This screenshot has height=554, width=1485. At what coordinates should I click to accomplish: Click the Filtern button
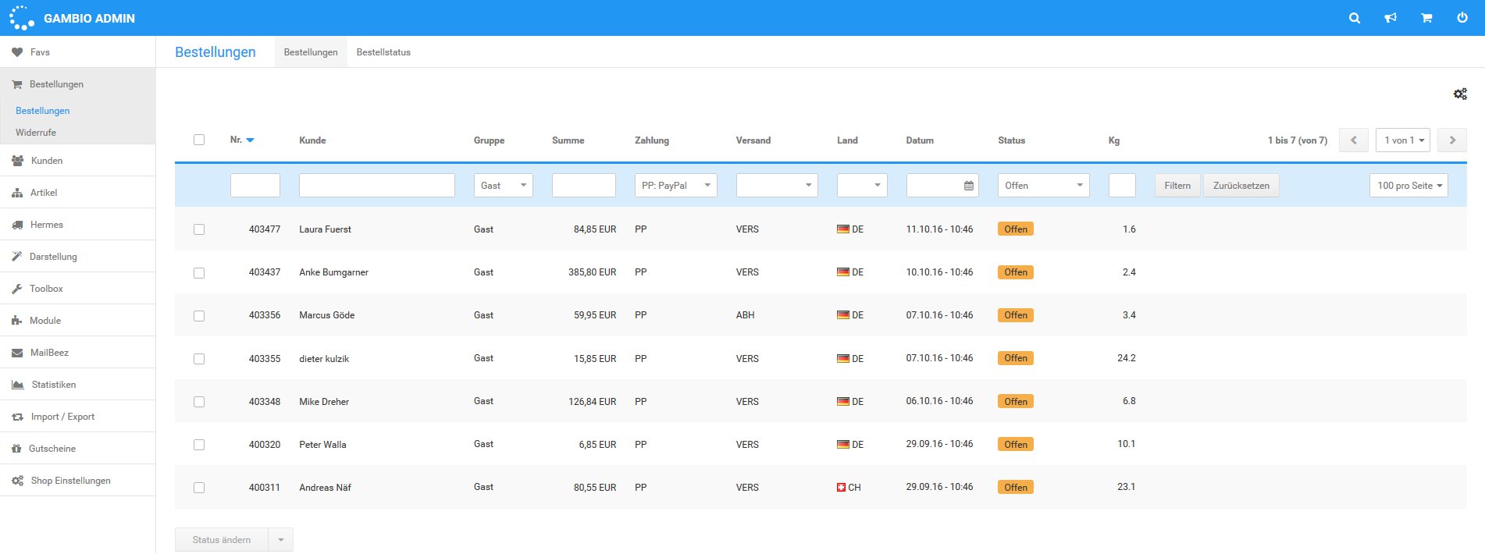point(1177,186)
